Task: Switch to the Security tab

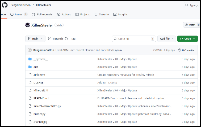Action: click(102, 15)
